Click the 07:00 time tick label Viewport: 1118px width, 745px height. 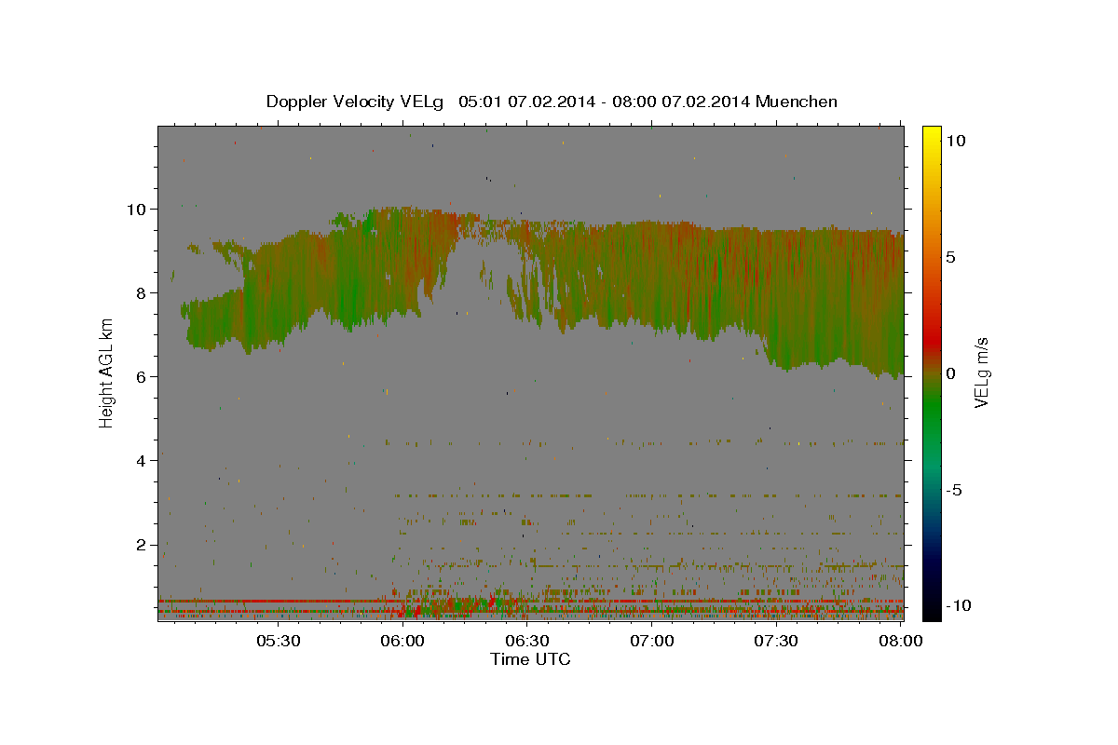point(651,641)
